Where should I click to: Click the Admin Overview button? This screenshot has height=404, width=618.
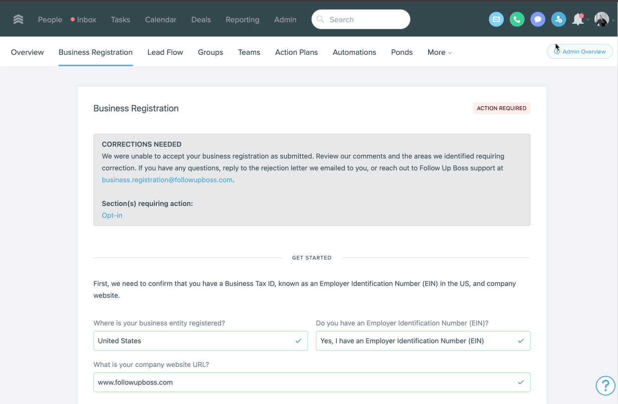click(580, 51)
